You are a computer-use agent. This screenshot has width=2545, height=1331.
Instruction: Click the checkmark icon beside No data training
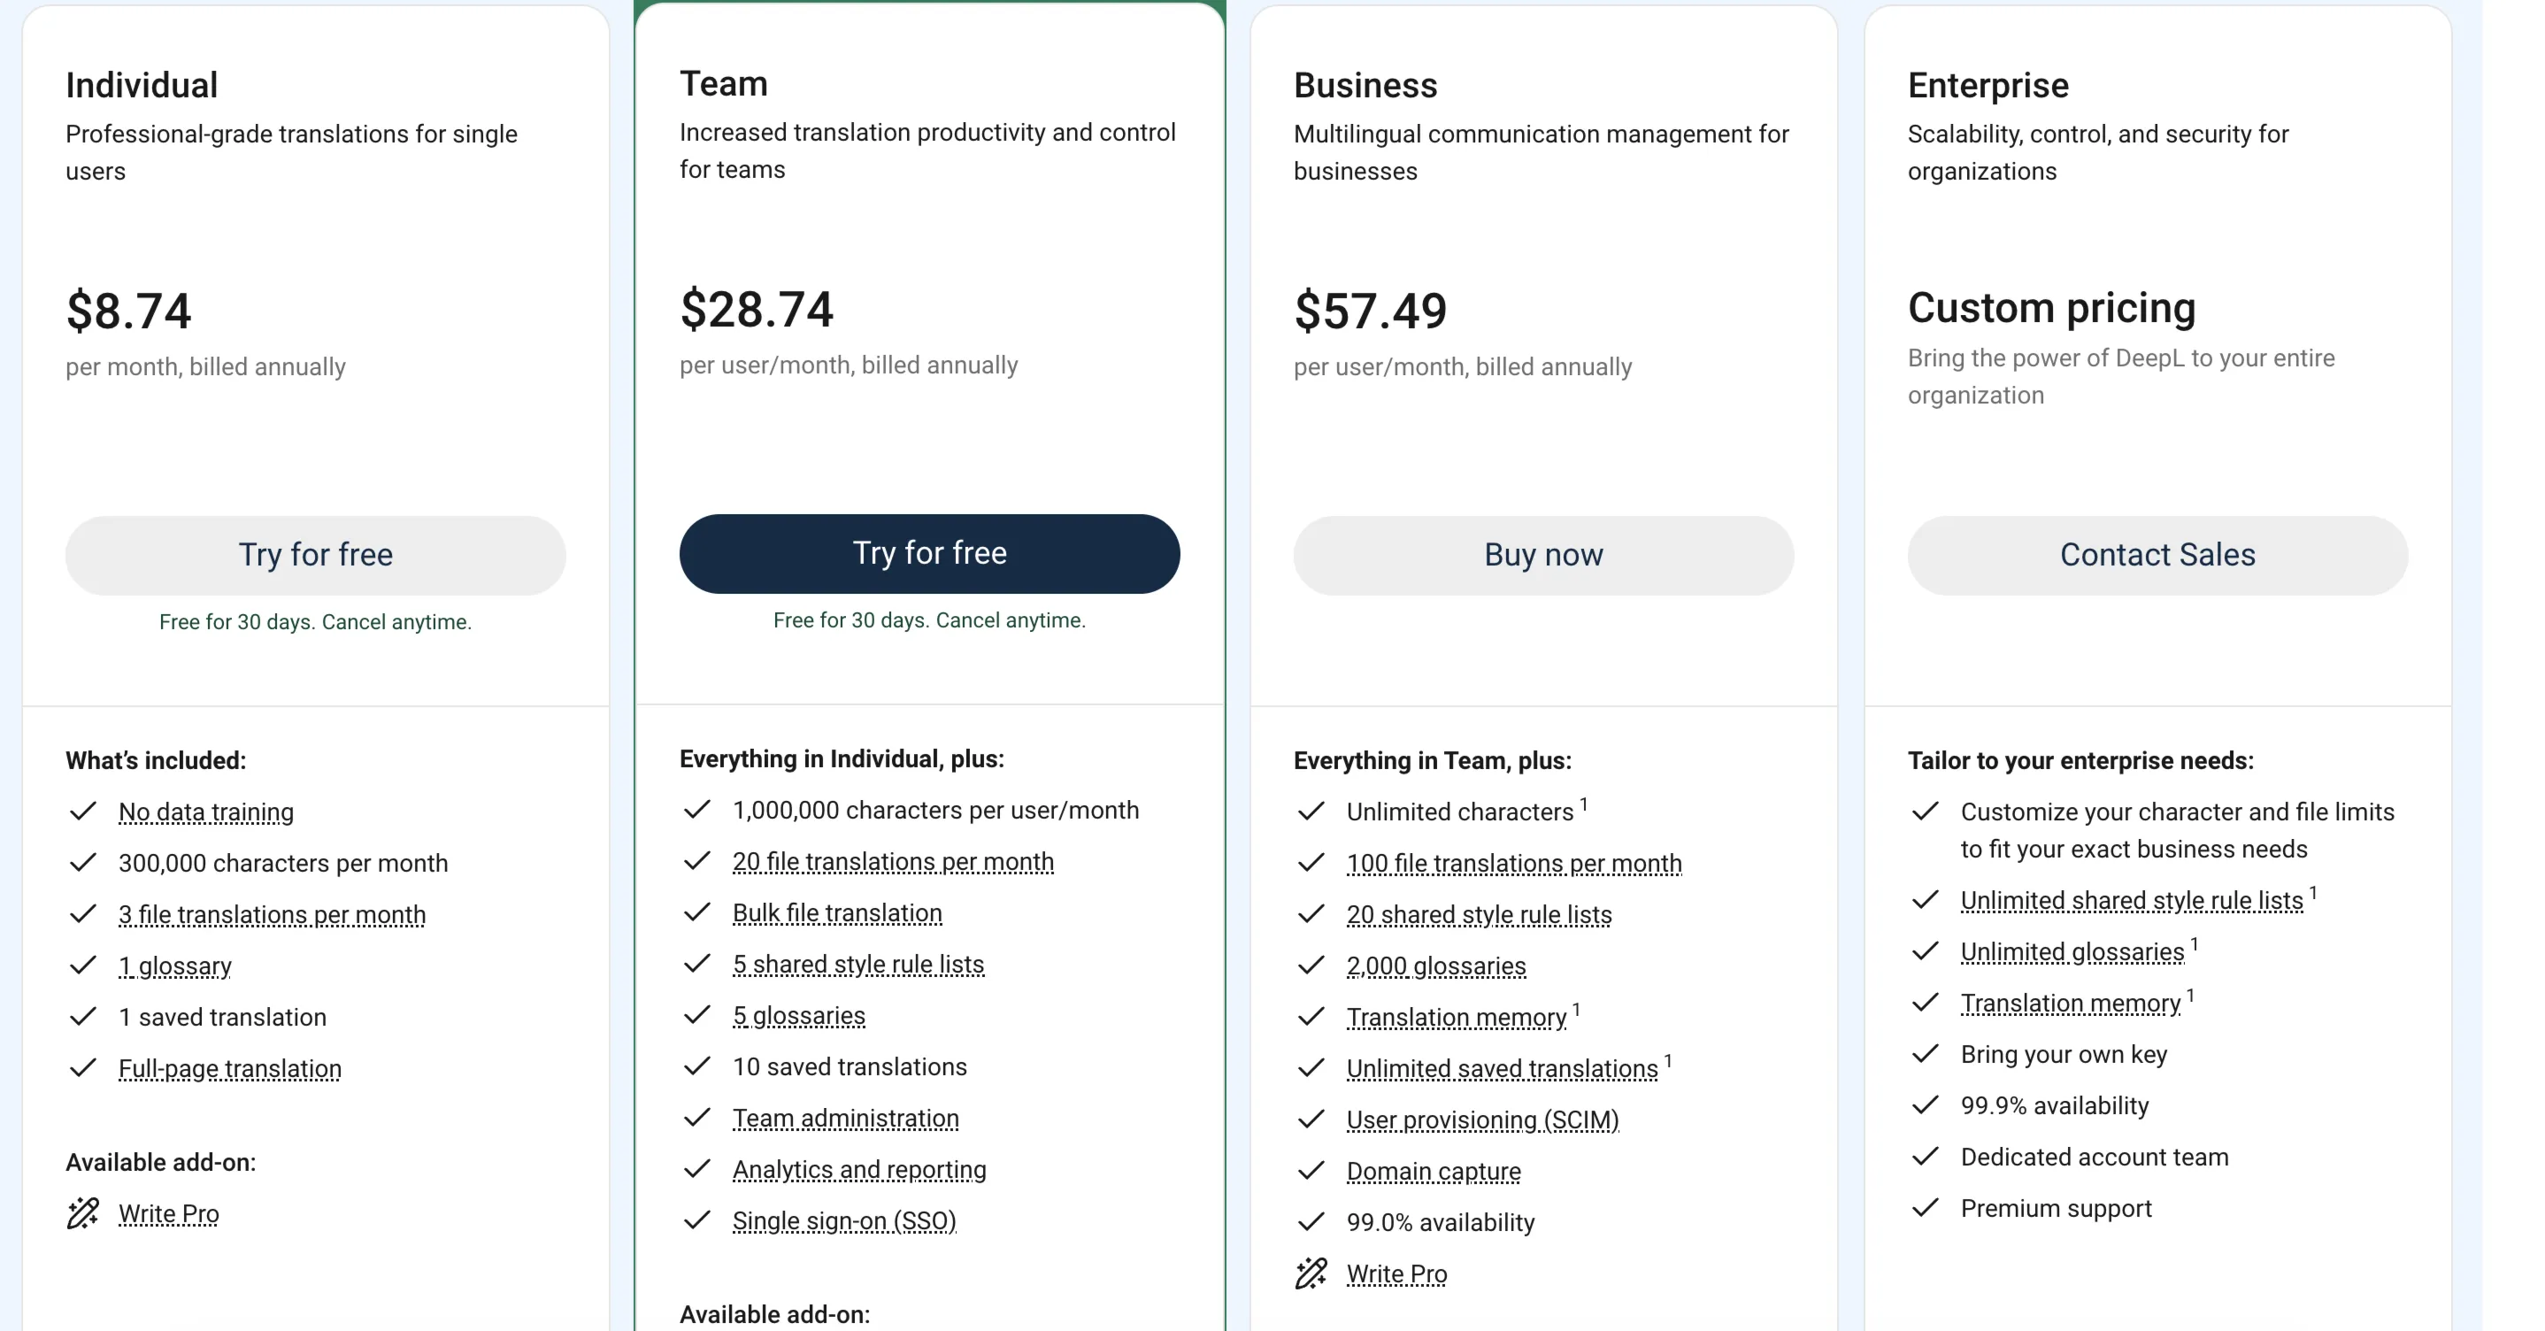tap(83, 812)
